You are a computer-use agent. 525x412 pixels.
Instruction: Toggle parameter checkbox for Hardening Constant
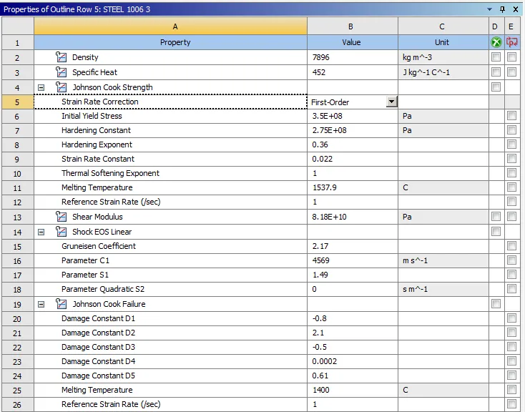tap(511, 130)
